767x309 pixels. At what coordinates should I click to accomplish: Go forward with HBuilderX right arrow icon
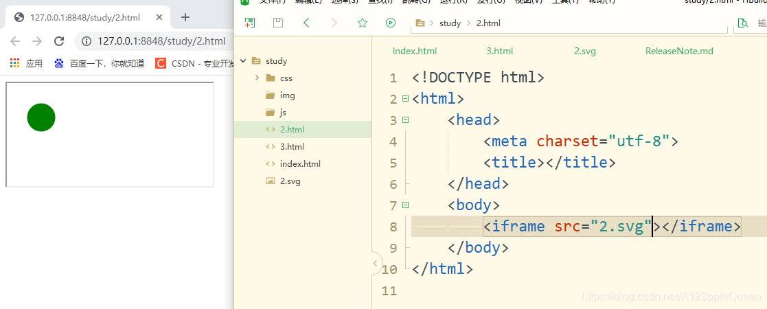[334, 23]
